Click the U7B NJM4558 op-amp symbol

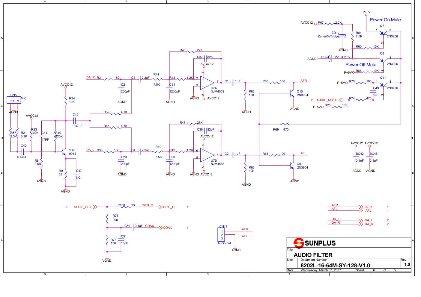click(x=207, y=155)
